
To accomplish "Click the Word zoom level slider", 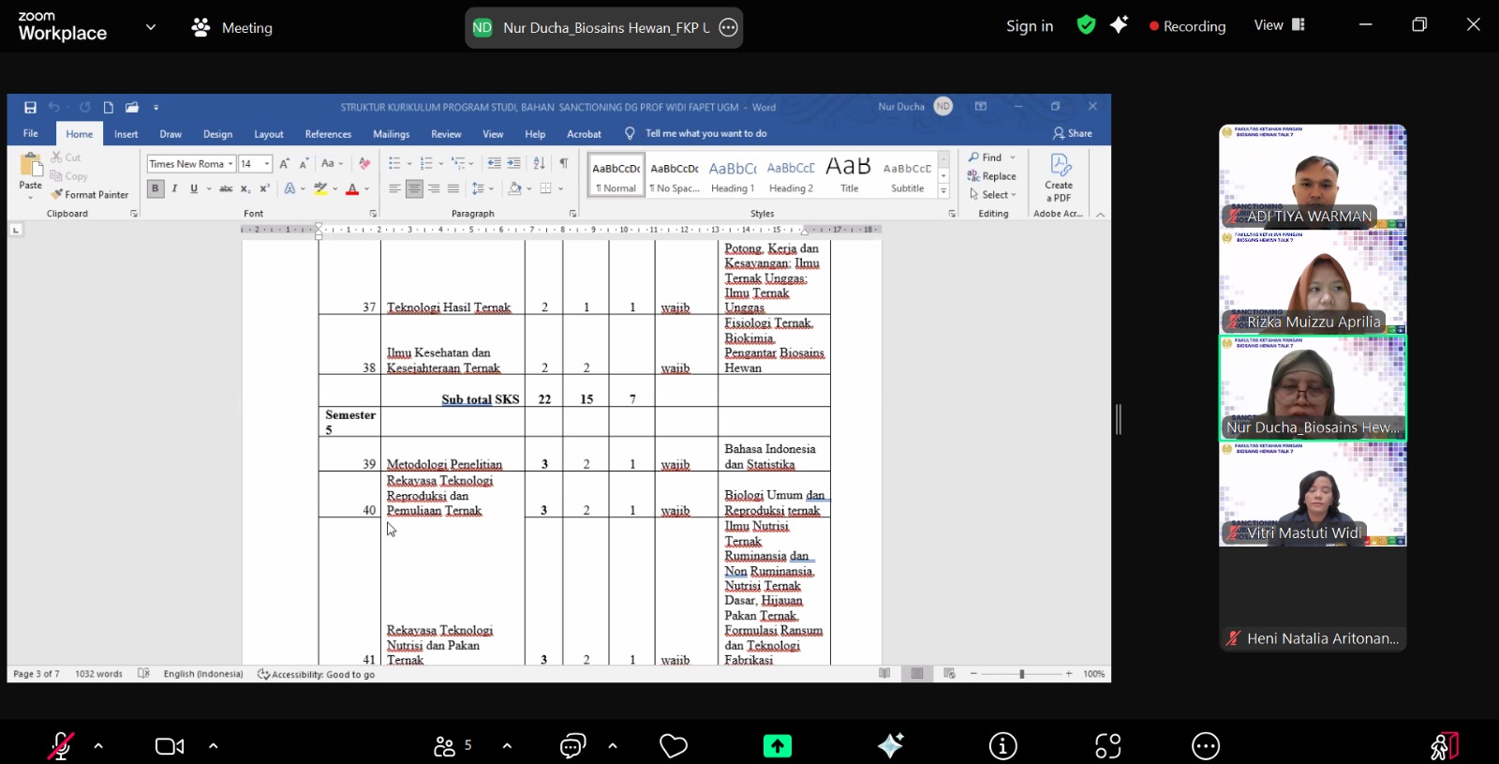I will pos(1021,674).
